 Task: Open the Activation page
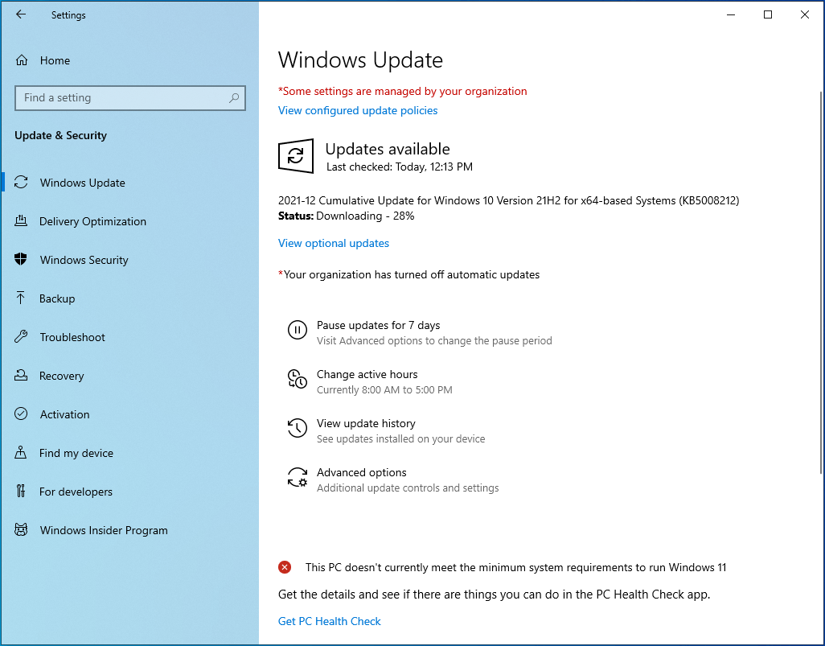tap(64, 414)
